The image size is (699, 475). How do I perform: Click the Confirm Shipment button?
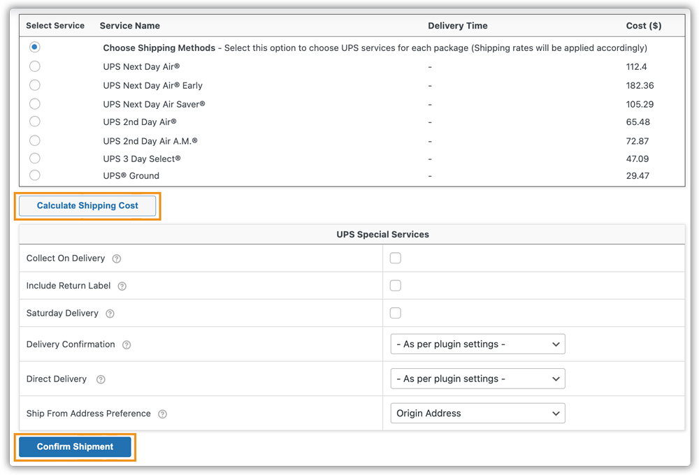point(75,447)
